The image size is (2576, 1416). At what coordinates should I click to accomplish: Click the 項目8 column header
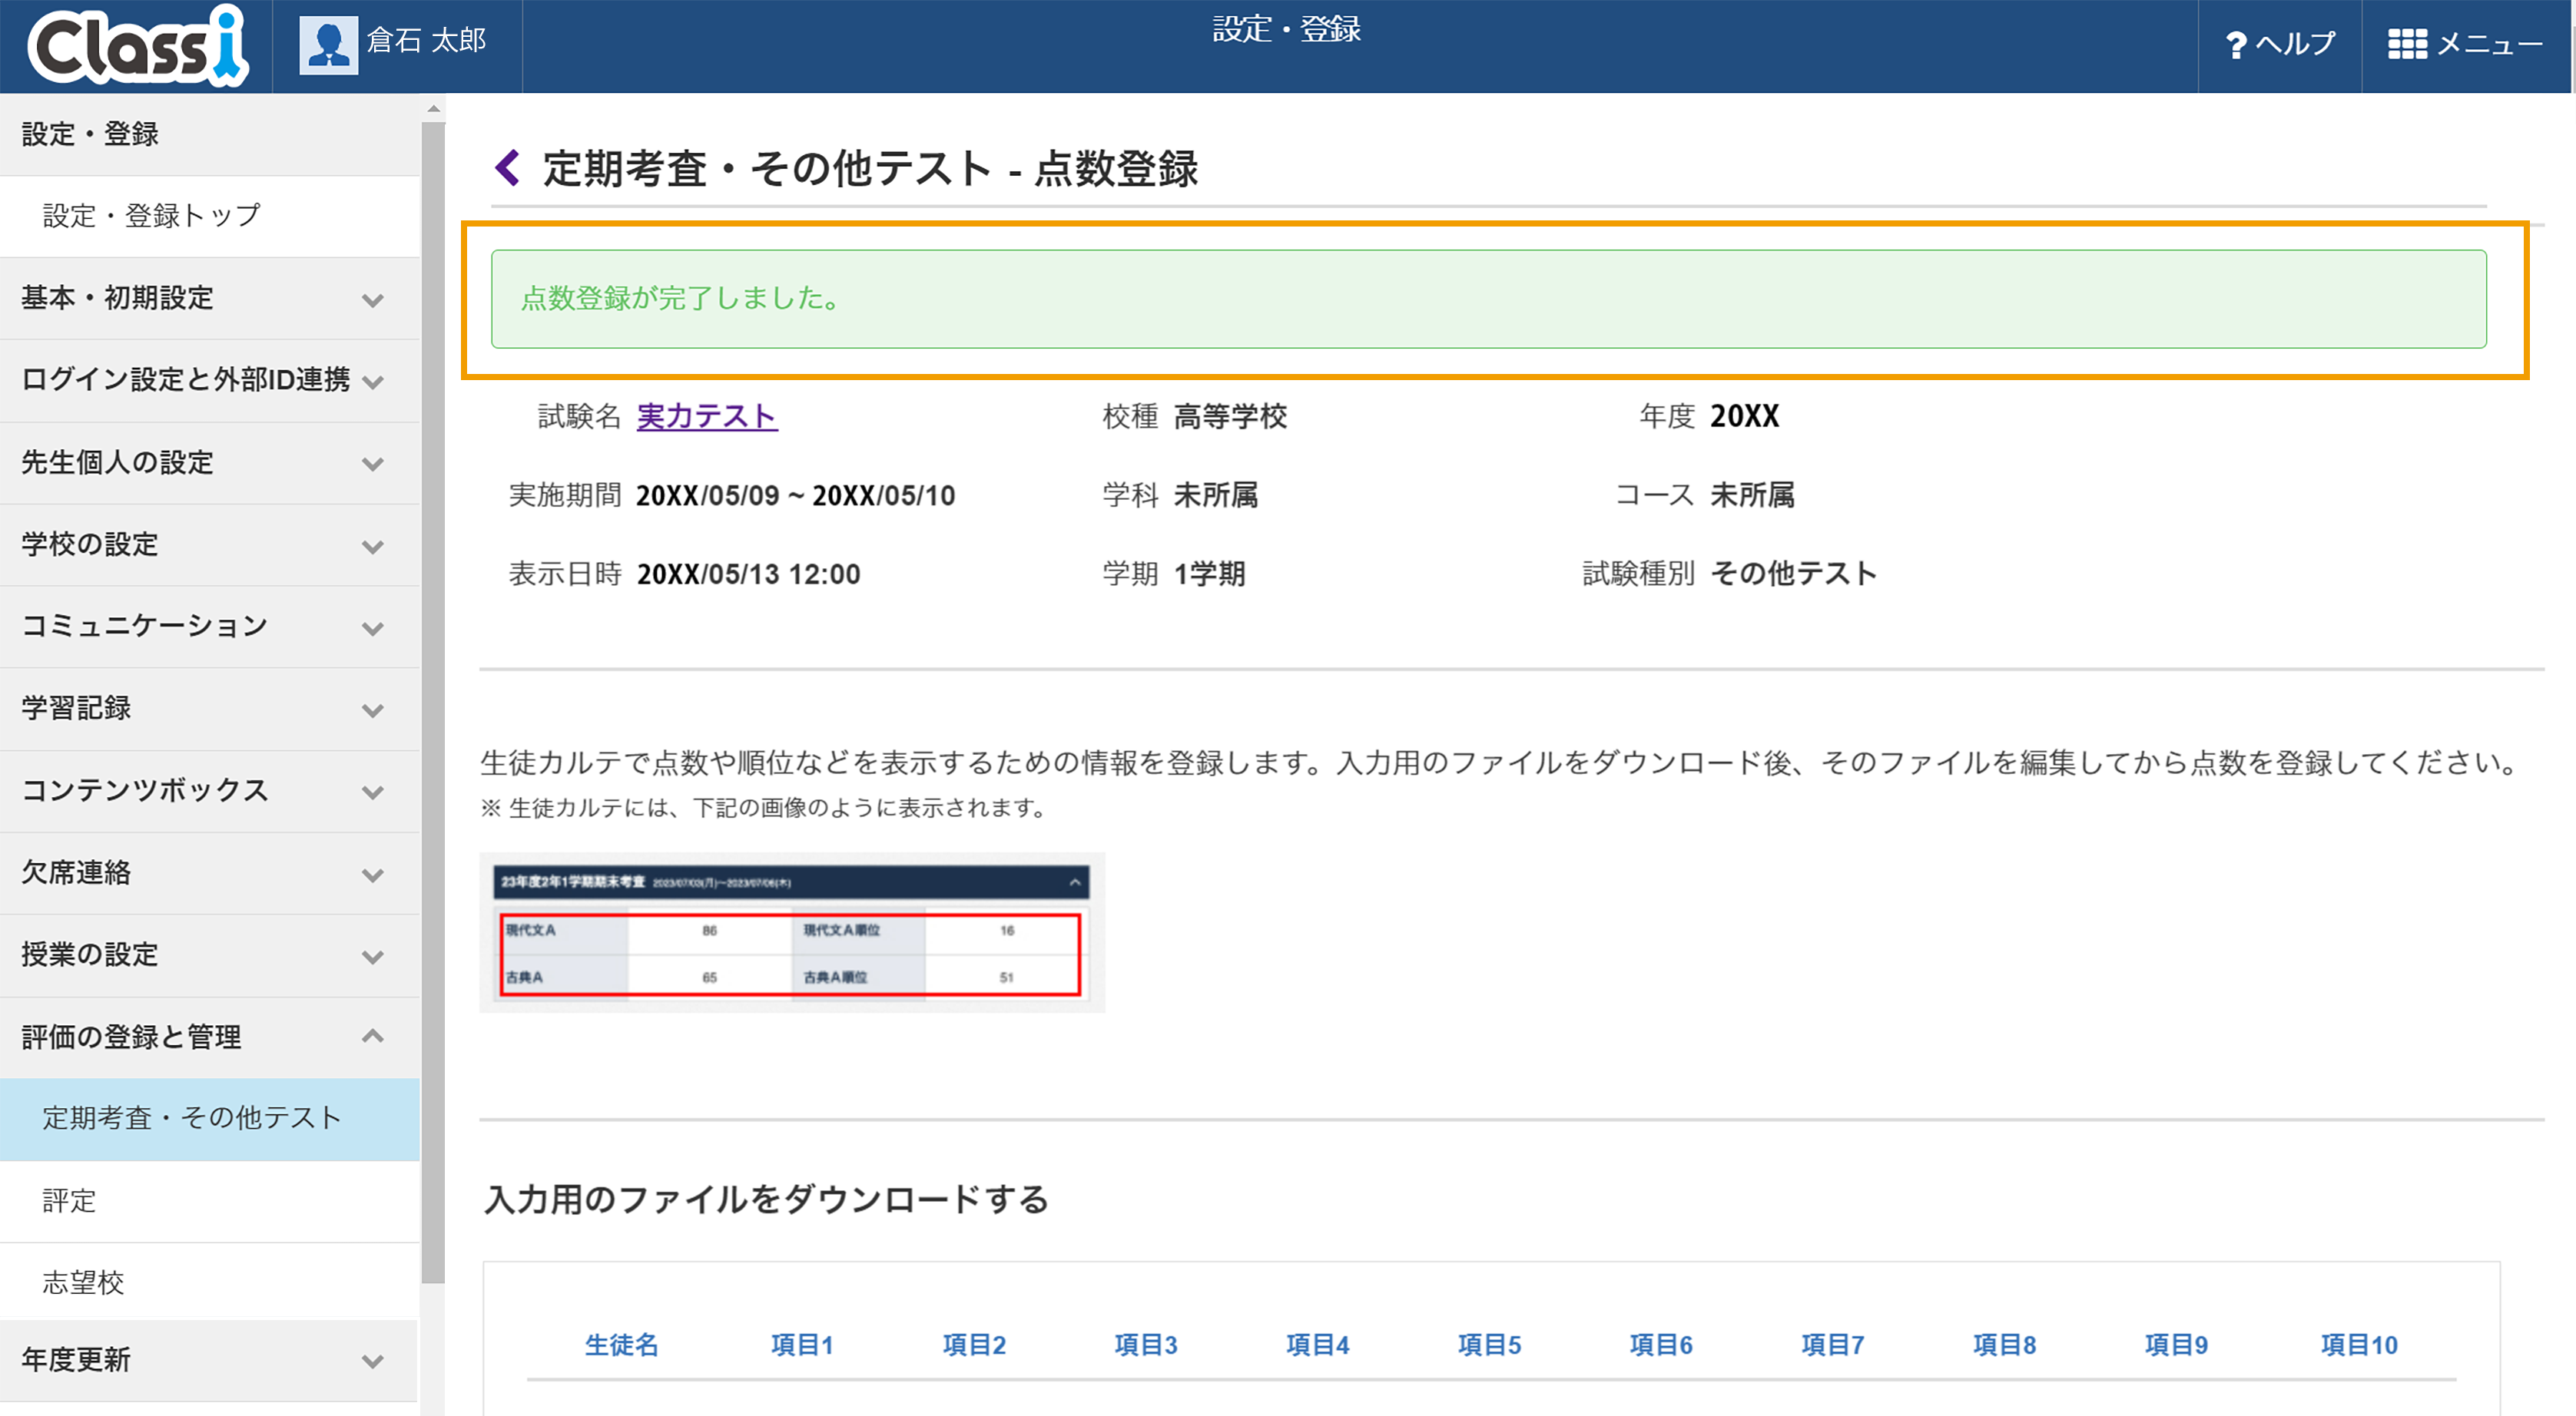pyautogui.click(x=2004, y=1345)
